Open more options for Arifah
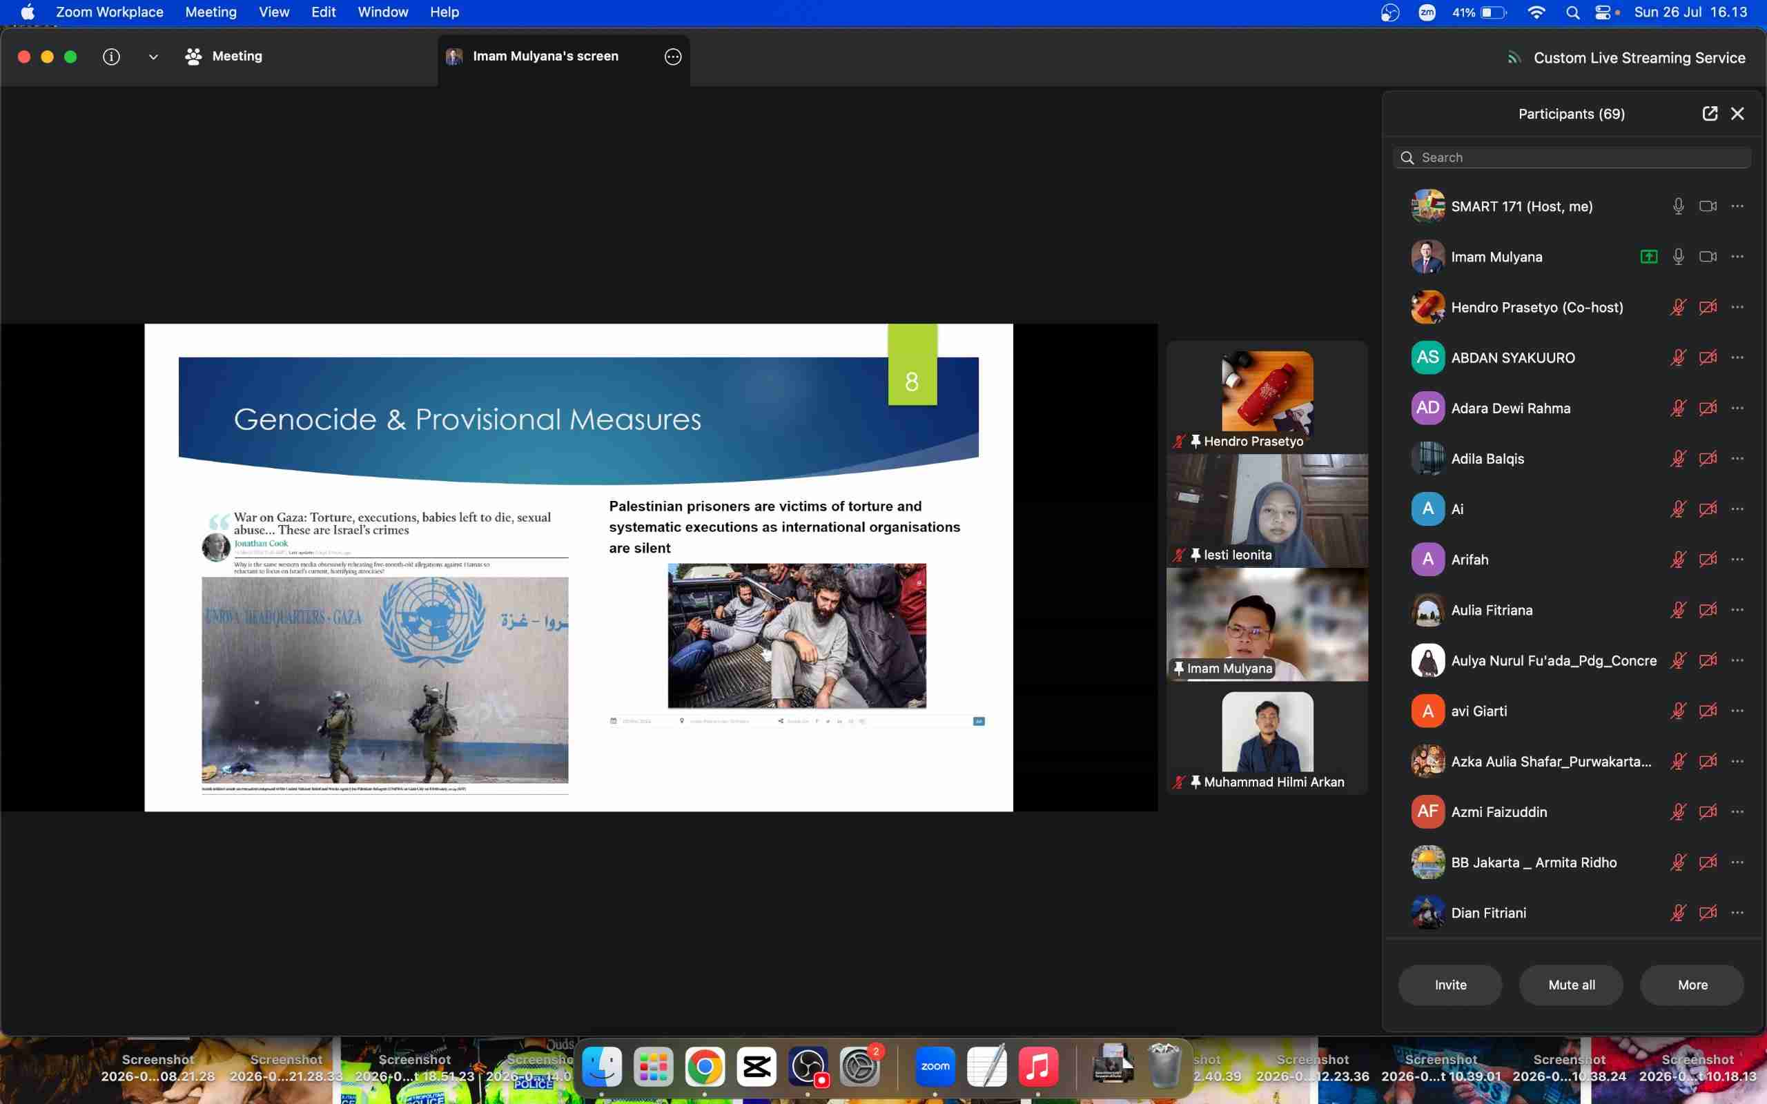The height and width of the screenshot is (1104, 1767). [x=1737, y=560]
